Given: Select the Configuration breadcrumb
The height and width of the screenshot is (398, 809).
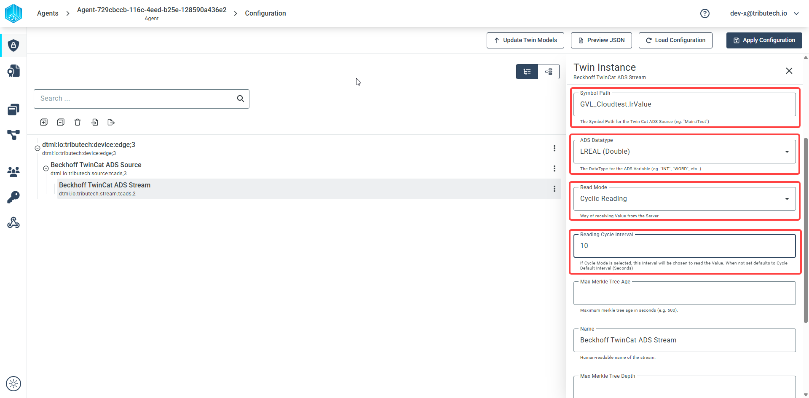Looking at the screenshot, I should click(x=265, y=13).
